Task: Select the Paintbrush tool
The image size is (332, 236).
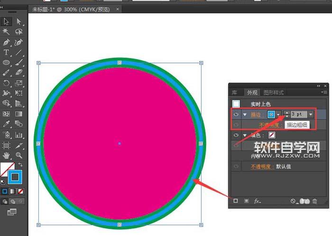Action: pyautogui.click(x=19, y=62)
